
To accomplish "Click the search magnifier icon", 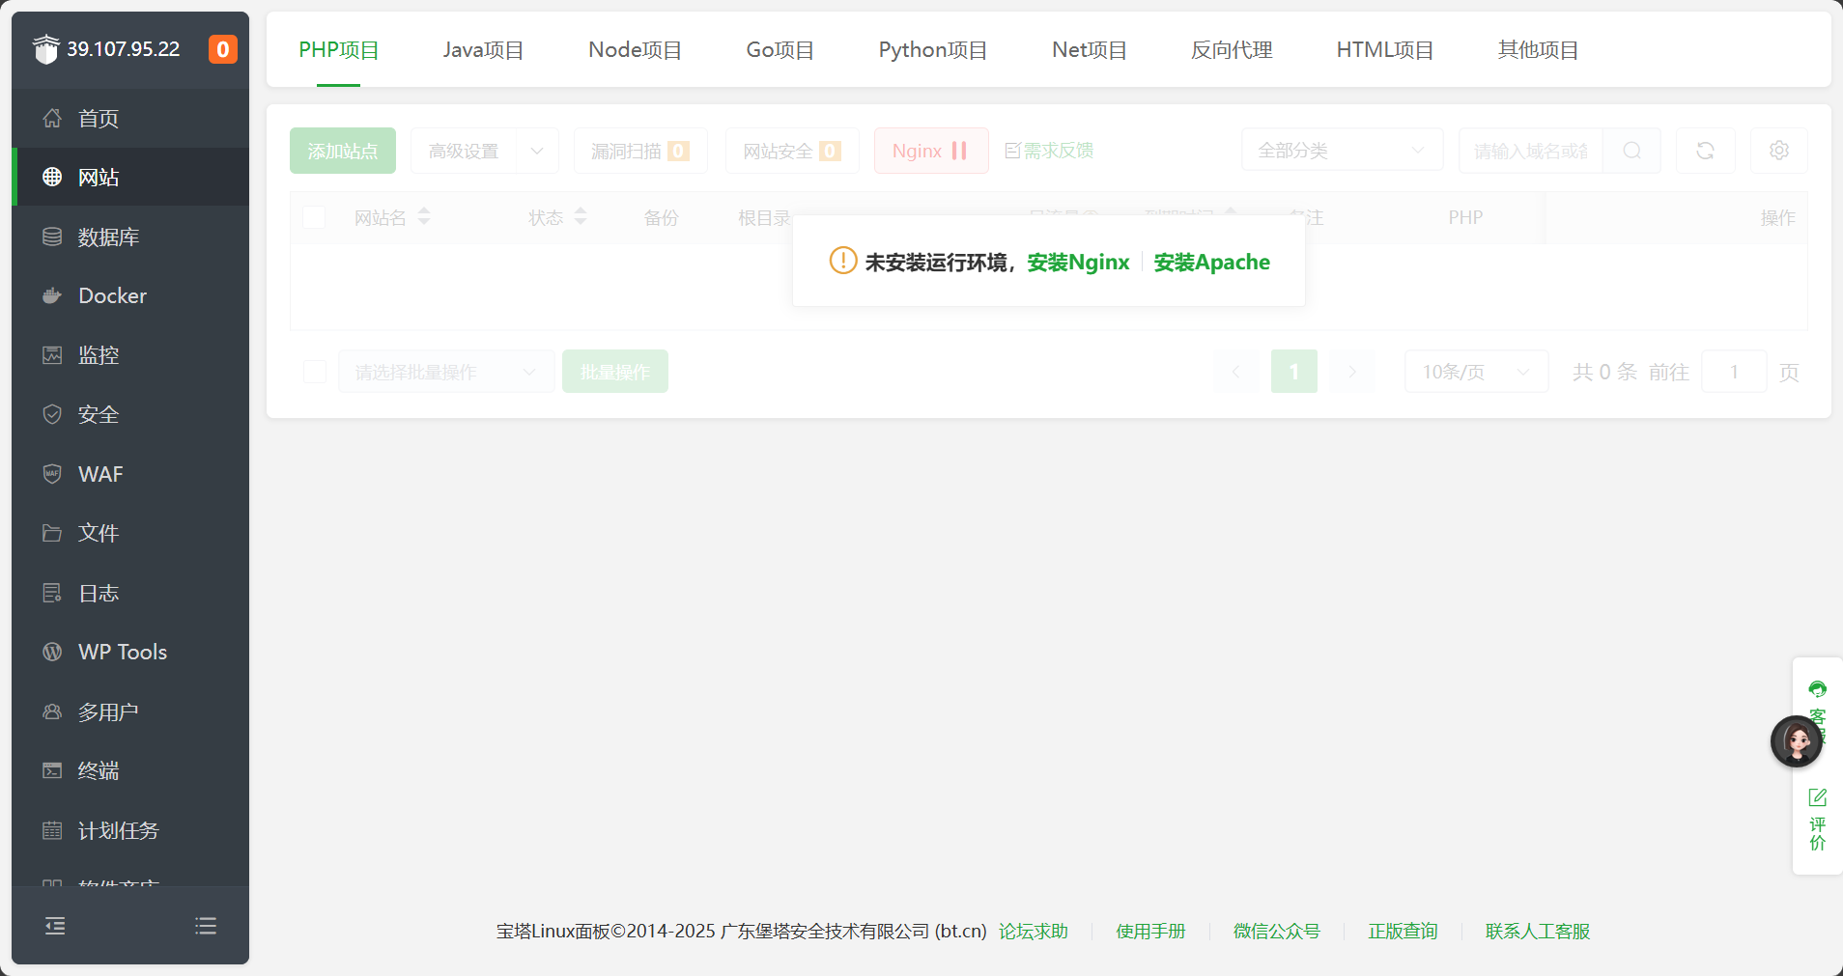I will point(1631,151).
